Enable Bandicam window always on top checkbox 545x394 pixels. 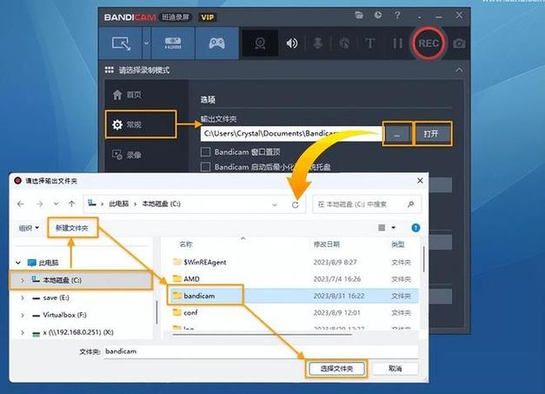pyautogui.click(x=205, y=152)
